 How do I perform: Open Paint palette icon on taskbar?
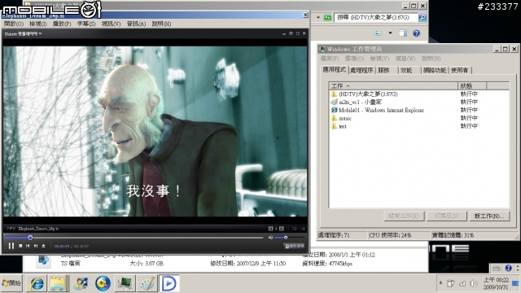point(147,283)
